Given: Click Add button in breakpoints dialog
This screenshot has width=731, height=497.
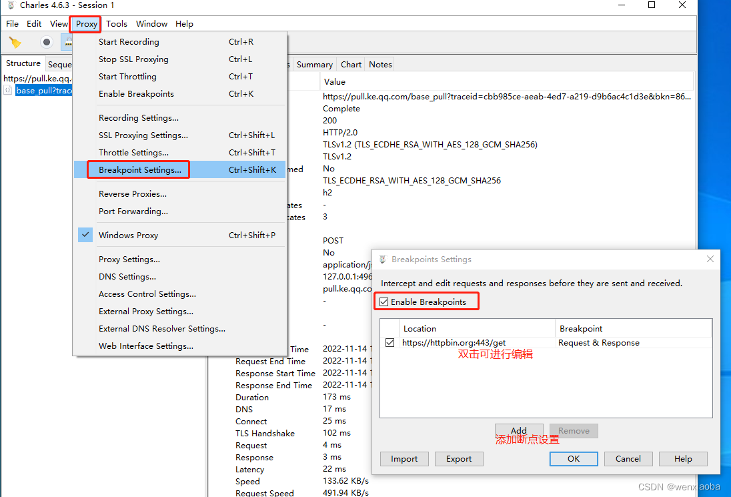Looking at the screenshot, I should pyautogui.click(x=519, y=431).
